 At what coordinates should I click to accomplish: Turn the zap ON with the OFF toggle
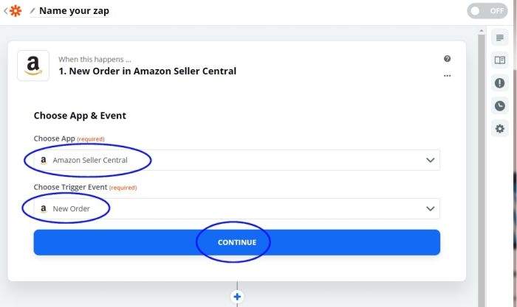click(487, 11)
